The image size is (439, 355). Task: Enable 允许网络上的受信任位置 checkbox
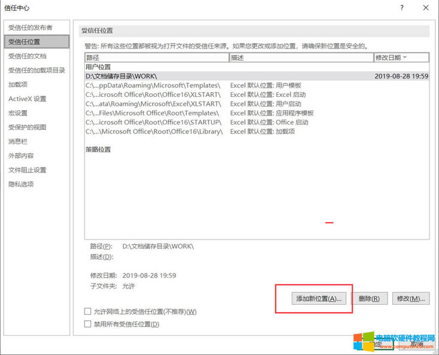88,312
